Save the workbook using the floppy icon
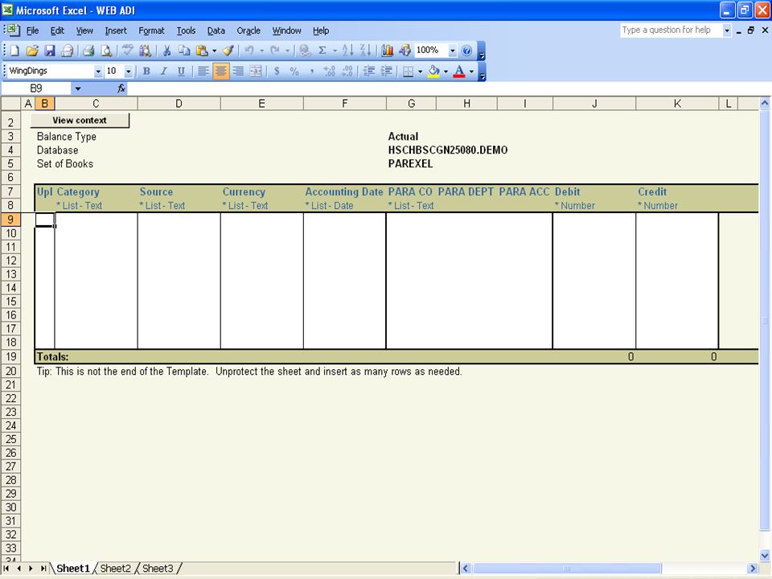772x579 pixels. pos(50,50)
